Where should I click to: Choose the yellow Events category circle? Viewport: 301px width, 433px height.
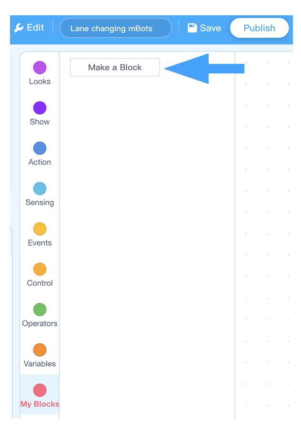click(x=40, y=229)
